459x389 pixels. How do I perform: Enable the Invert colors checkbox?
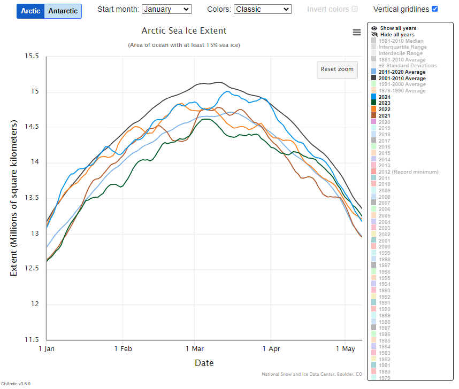click(354, 9)
